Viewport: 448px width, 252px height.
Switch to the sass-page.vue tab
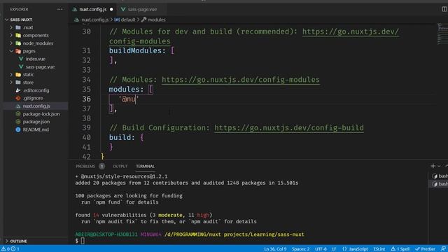[x=142, y=9]
